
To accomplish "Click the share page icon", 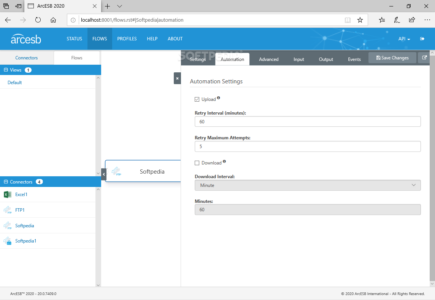I will coord(412,20).
